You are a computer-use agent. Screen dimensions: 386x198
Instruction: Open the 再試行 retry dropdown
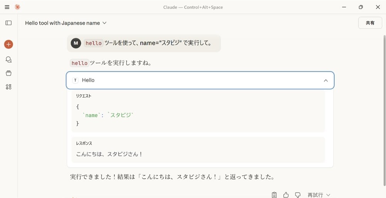pos(319,195)
